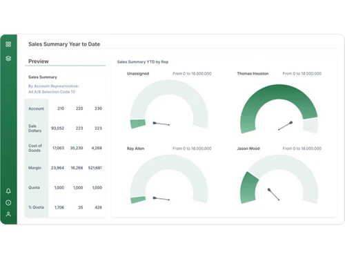Open the user profile icon
Image resolution: width=345 pixels, height=259 pixels.
coord(8,214)
